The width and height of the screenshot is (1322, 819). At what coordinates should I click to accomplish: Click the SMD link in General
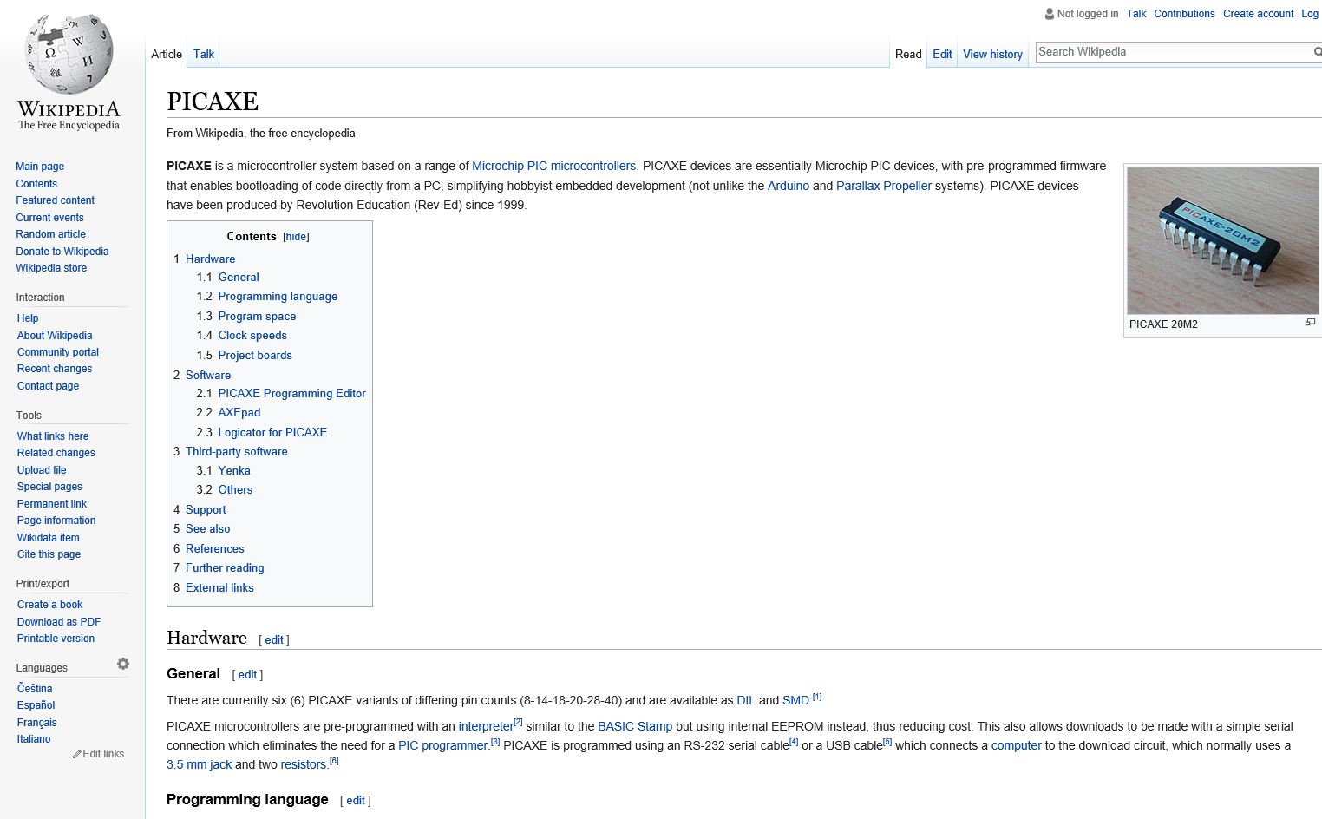point(795,700)
